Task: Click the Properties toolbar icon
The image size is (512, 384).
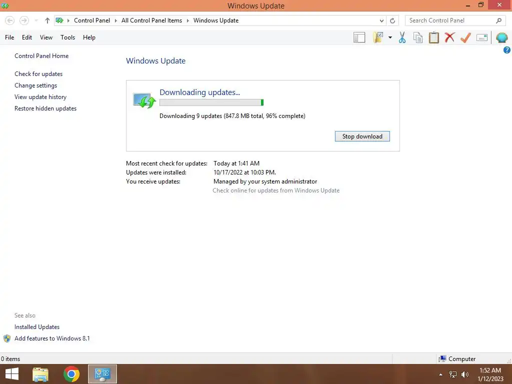Action: coord(482,37)
